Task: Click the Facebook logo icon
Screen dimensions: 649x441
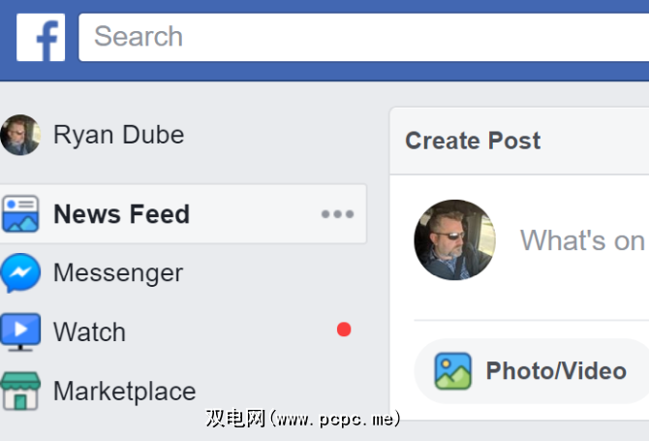Action: 41,37
